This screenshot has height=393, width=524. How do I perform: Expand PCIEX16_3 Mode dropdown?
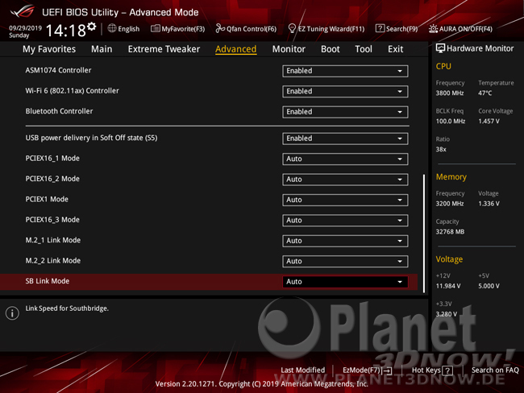click(x=345, y=221)
